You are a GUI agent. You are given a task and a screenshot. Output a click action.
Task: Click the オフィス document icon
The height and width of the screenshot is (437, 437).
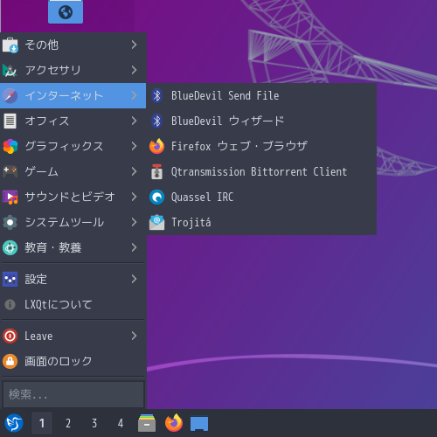(10, 121)
